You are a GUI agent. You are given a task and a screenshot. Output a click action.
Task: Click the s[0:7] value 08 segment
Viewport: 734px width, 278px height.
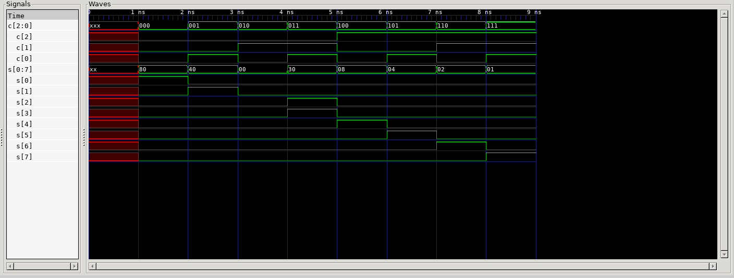pyautogui.click(x=362, y=69)
